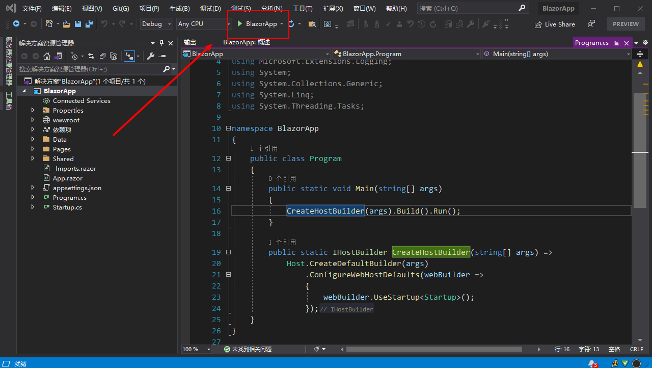Collapse namespace BlazorApp outlining box
The height and width of the screenshot is (368, 652).
(x=228, y=128)
